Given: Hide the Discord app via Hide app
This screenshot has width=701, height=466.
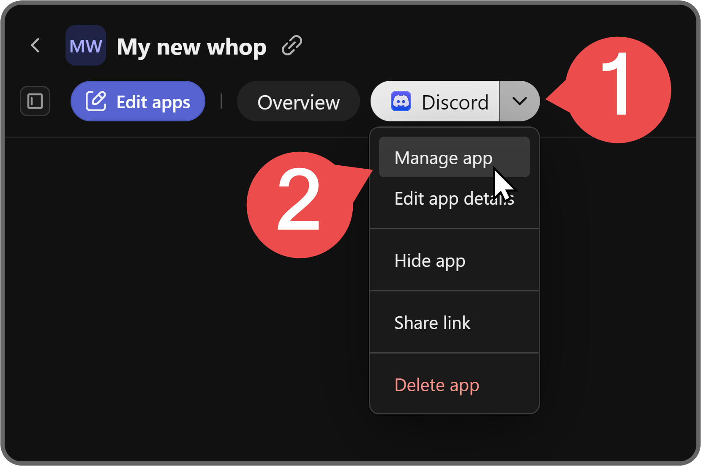Looking at the screenshot, I should (430, 260).
